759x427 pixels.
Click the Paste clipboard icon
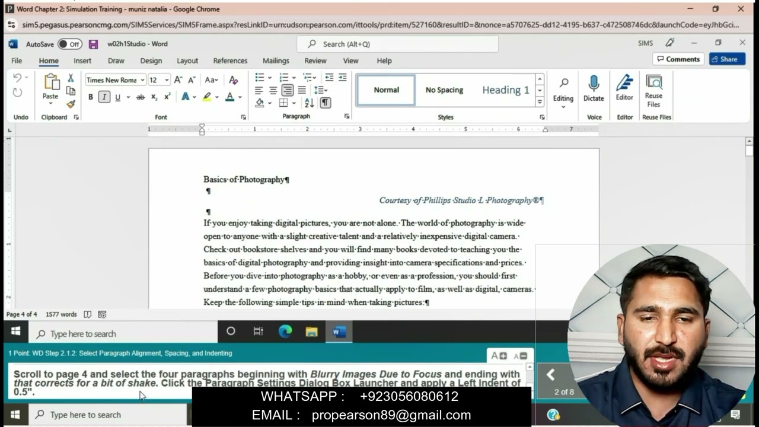[x=51, y=82]
